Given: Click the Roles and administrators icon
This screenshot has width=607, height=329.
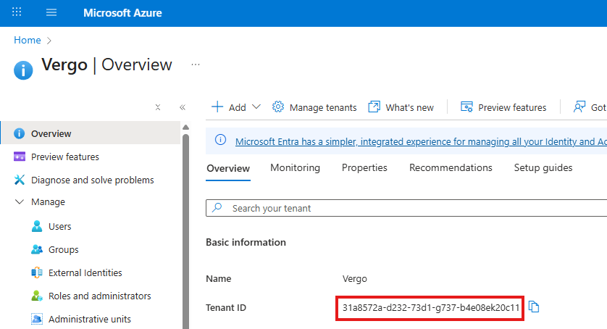Looking at the screenshot, I should click(x=37, y=296).
